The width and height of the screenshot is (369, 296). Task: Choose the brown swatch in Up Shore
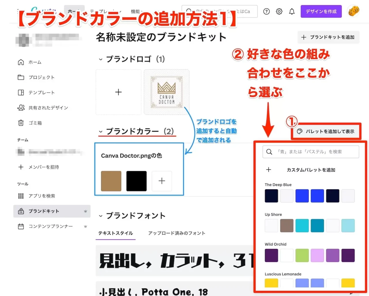click(287, 226)
